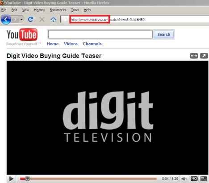Image resolution: width=209 pixels, height=183 pixels.
Task: Seek by clicking the video progress bar
Action: pos(88,179)
